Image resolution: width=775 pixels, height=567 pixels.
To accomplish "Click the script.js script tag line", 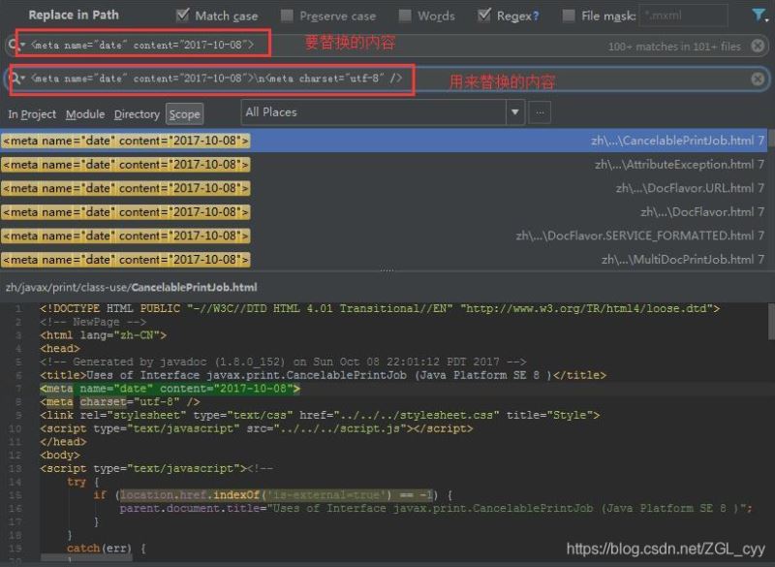I will 256,428.
